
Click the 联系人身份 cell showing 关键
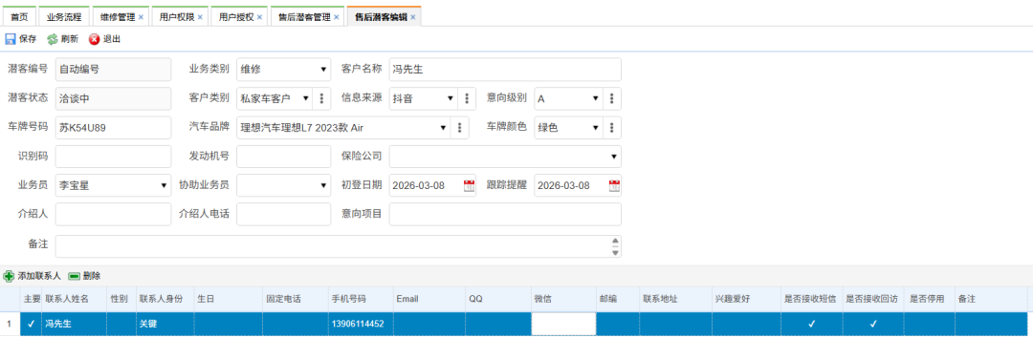pyautogui.click(x=165, y=324)
